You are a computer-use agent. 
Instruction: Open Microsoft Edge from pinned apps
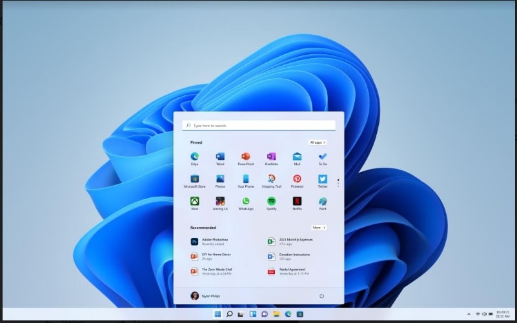tap(194, 157)
